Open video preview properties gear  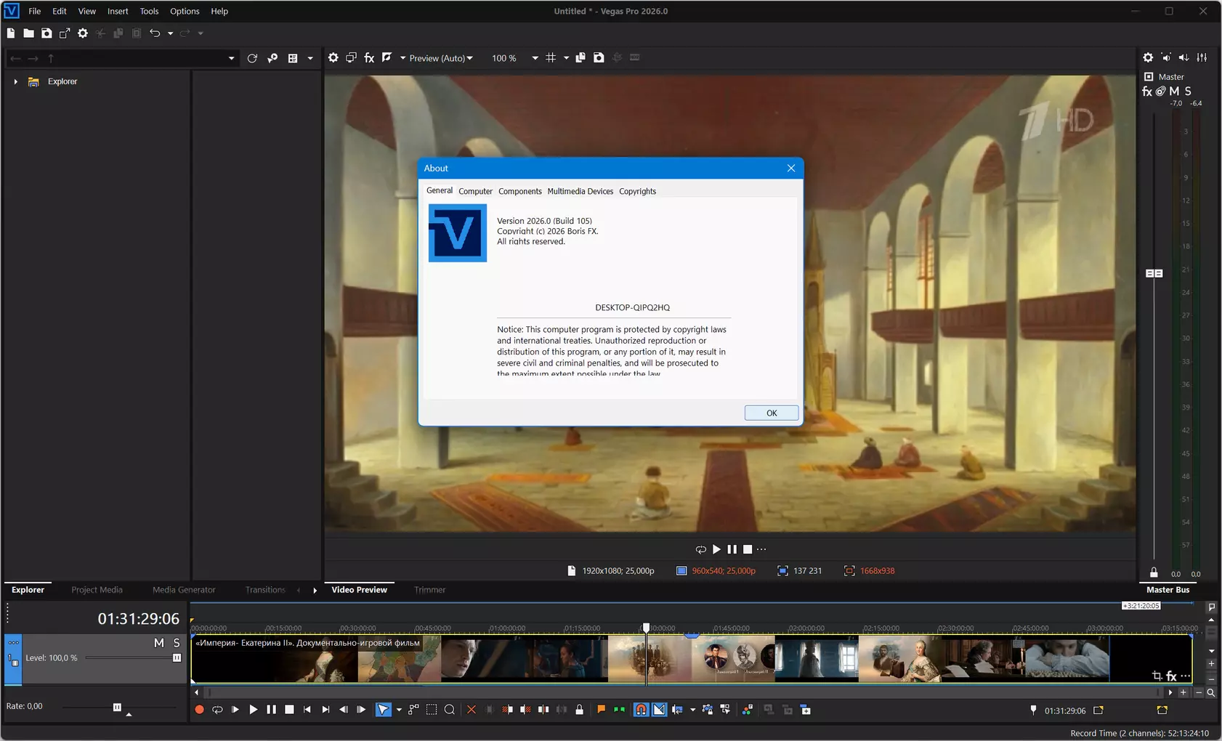[333, 58]
